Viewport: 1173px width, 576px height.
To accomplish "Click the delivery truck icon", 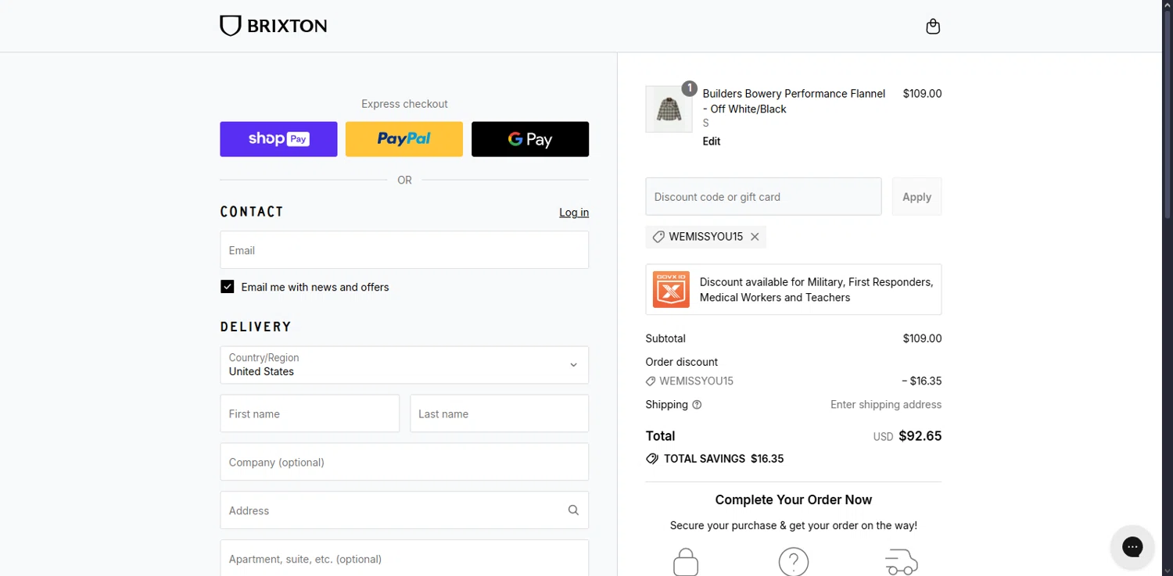I will pos(901,562).
